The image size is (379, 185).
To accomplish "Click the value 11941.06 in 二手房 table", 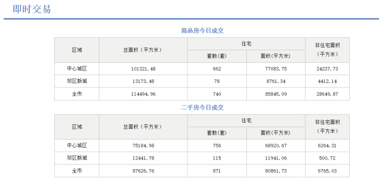I will [276, 158].
